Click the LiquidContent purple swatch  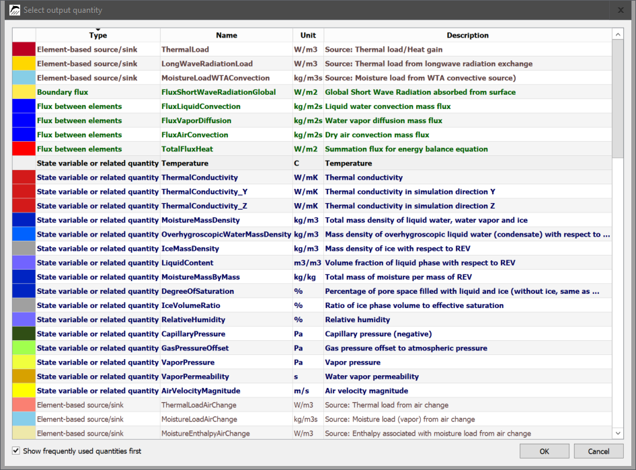24,262
